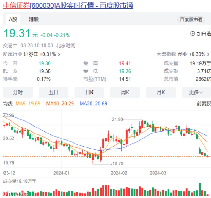211x198 pixels.
Task: Select the 周K chart tab
Action: (125, 92)
